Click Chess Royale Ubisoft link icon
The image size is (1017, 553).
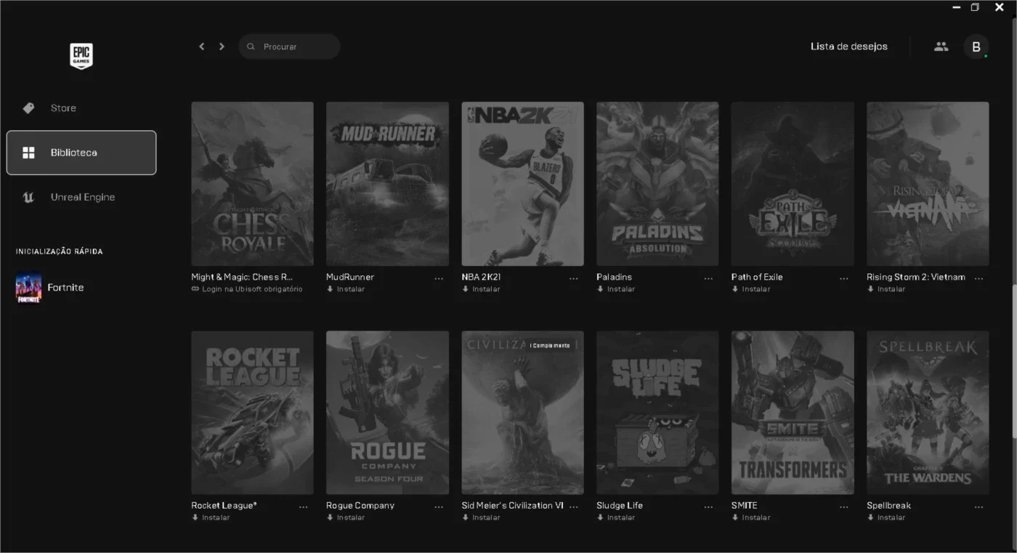(x=195, y=289)
